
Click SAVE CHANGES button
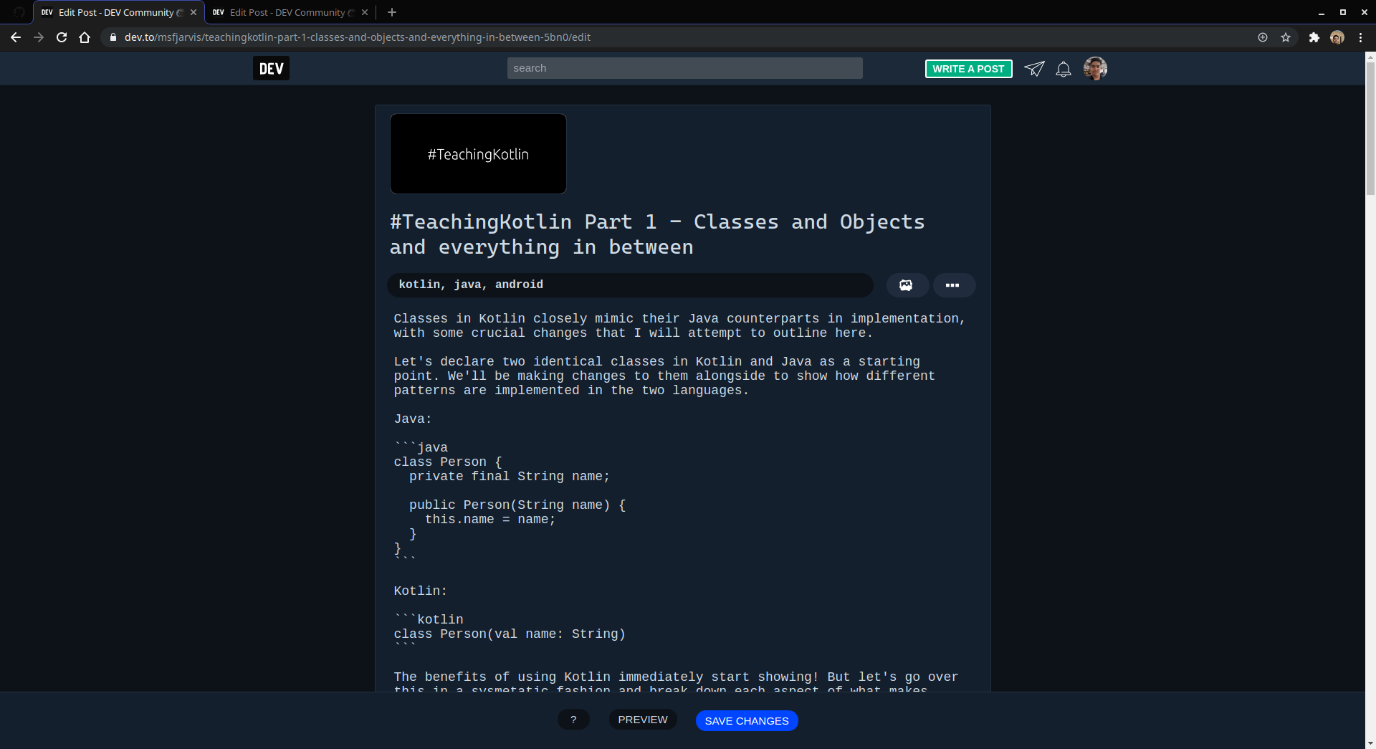747,720
